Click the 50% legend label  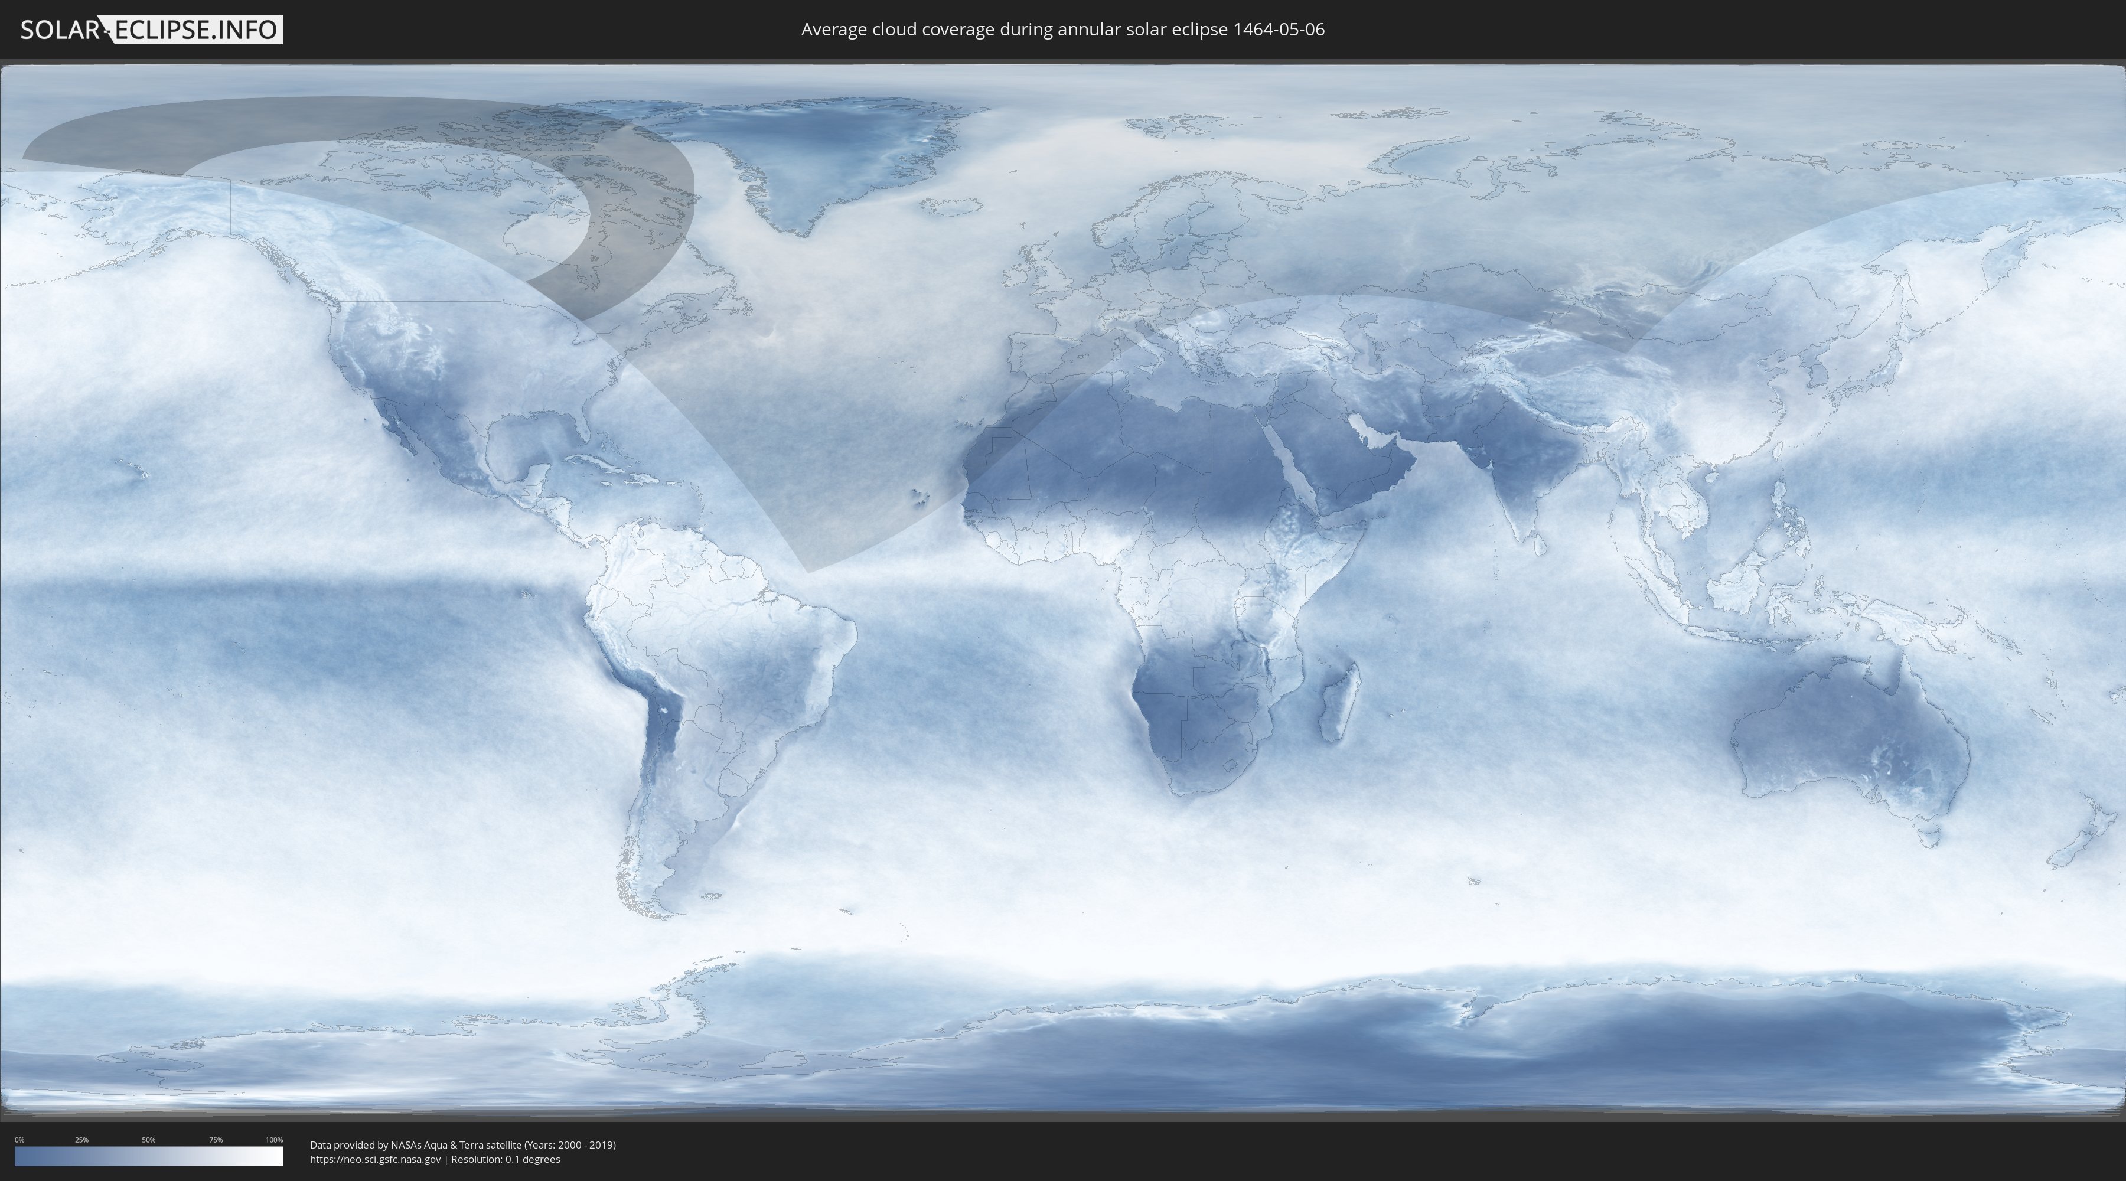click(149, 1140)
